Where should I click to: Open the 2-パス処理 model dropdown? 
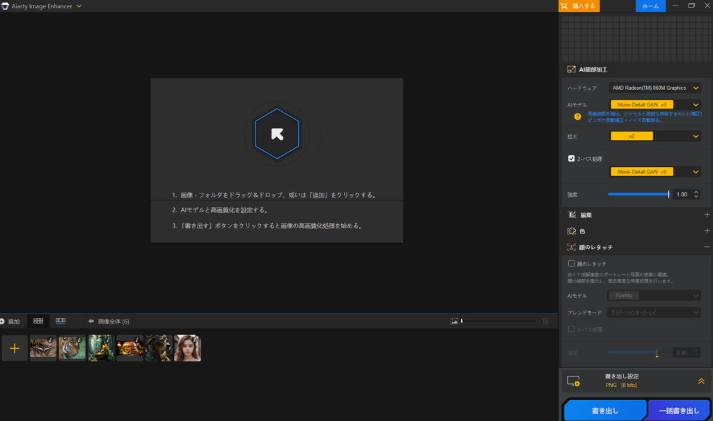pyautogui.click(x=655, y=172)
